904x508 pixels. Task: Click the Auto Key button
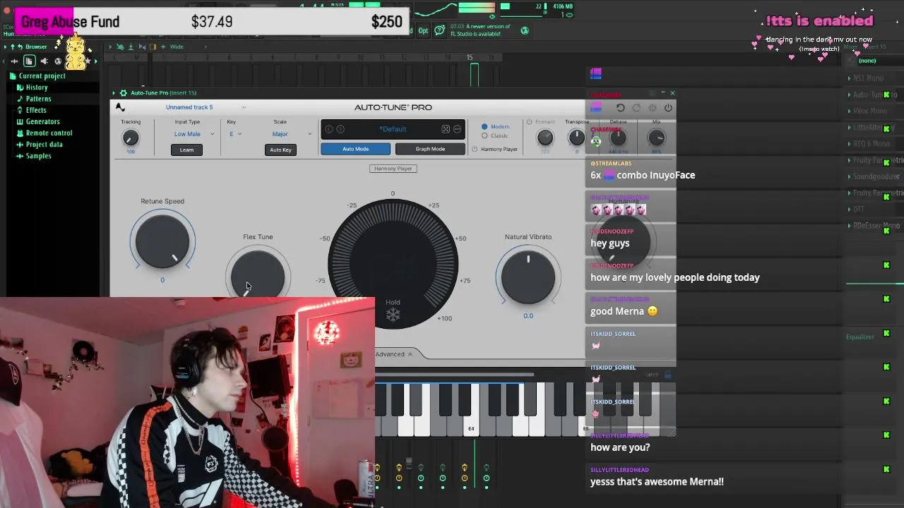click(280, 150)
